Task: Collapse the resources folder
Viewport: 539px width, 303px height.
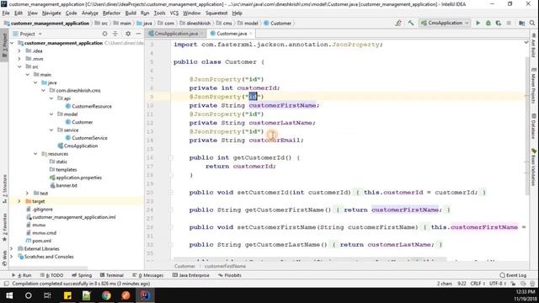Action: (x=35, y=154)
